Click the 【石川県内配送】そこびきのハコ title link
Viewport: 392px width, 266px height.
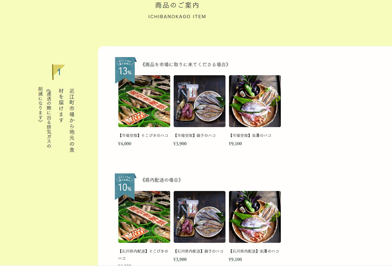click(x=143, y=255)
